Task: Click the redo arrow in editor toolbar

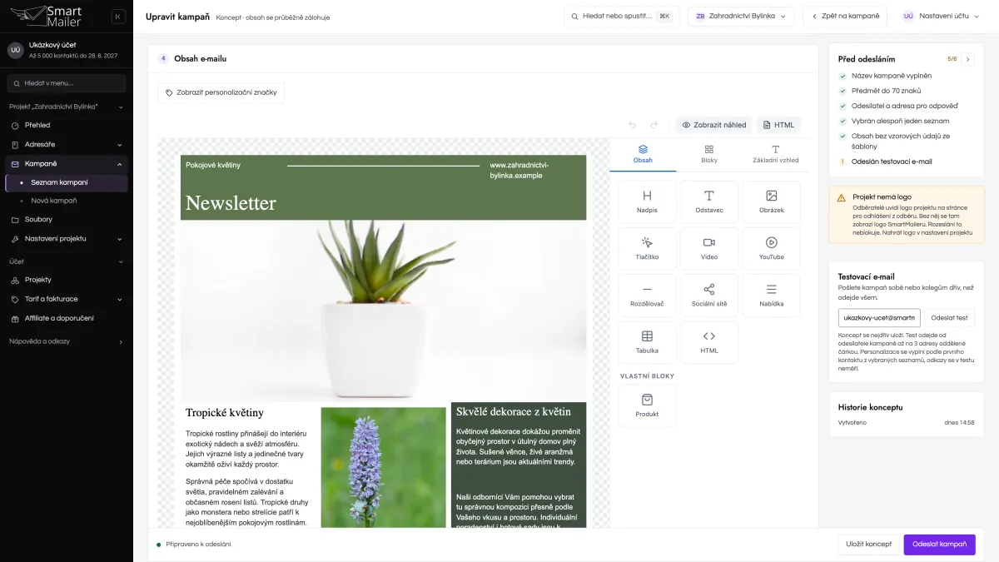Action: [x=654, y=125]
